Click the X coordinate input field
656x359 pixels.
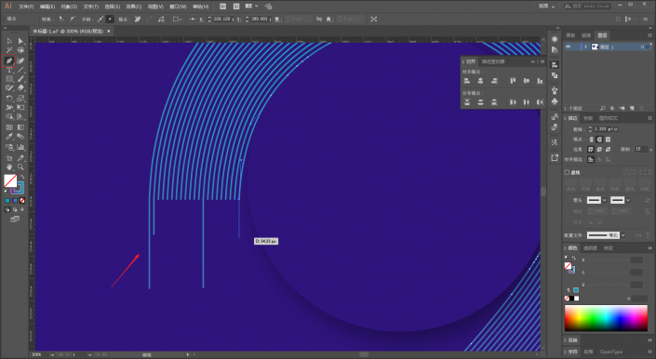221,19
